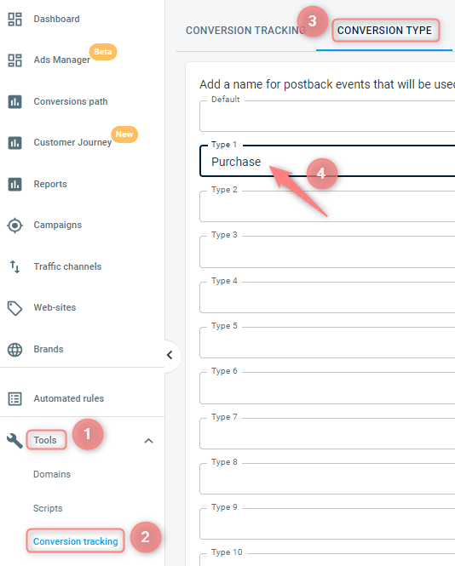Click the Campaigns target icon
Image resolution: width=455 pixels, height=566 pixels.
pos(14,226)
